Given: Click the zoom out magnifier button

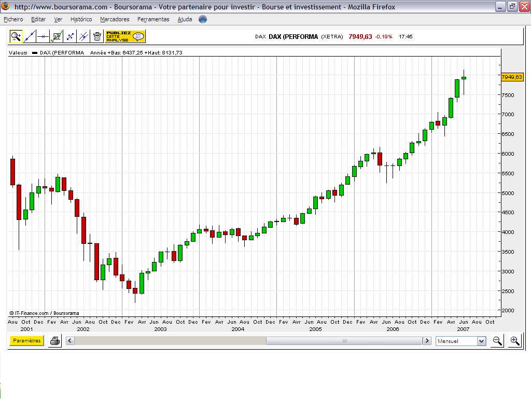Looking at the screenshot, I should point(497,341).
